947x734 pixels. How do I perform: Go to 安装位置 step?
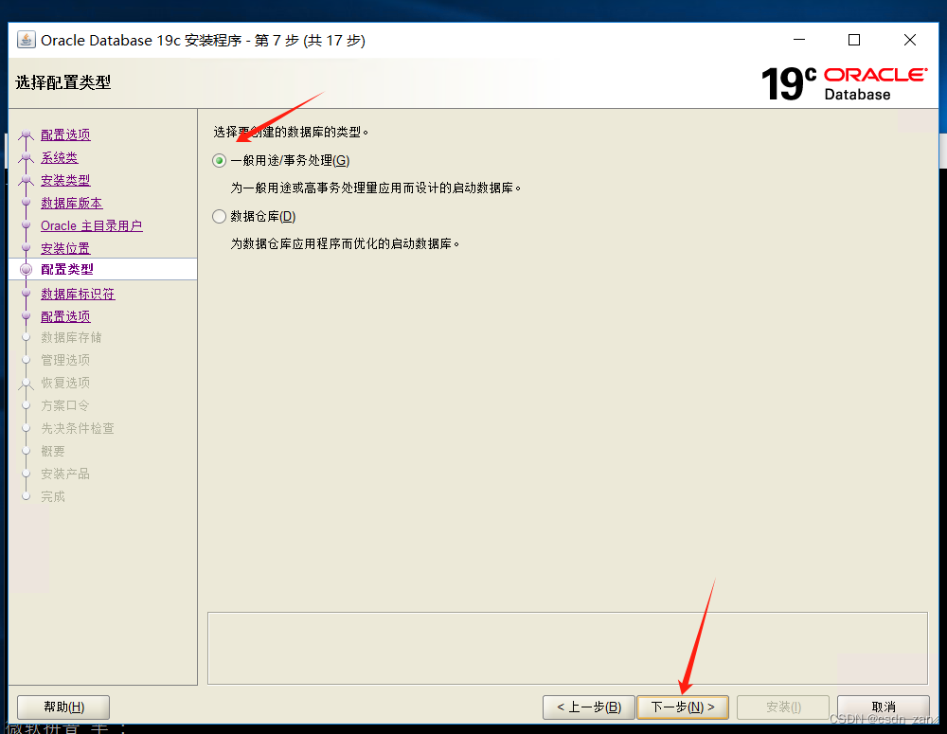[x=65, y=248]
